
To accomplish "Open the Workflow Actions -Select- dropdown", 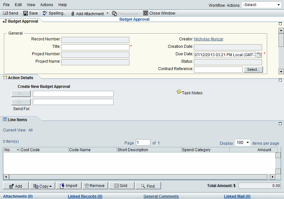I will pyautogui.click(x=261, y=5).
